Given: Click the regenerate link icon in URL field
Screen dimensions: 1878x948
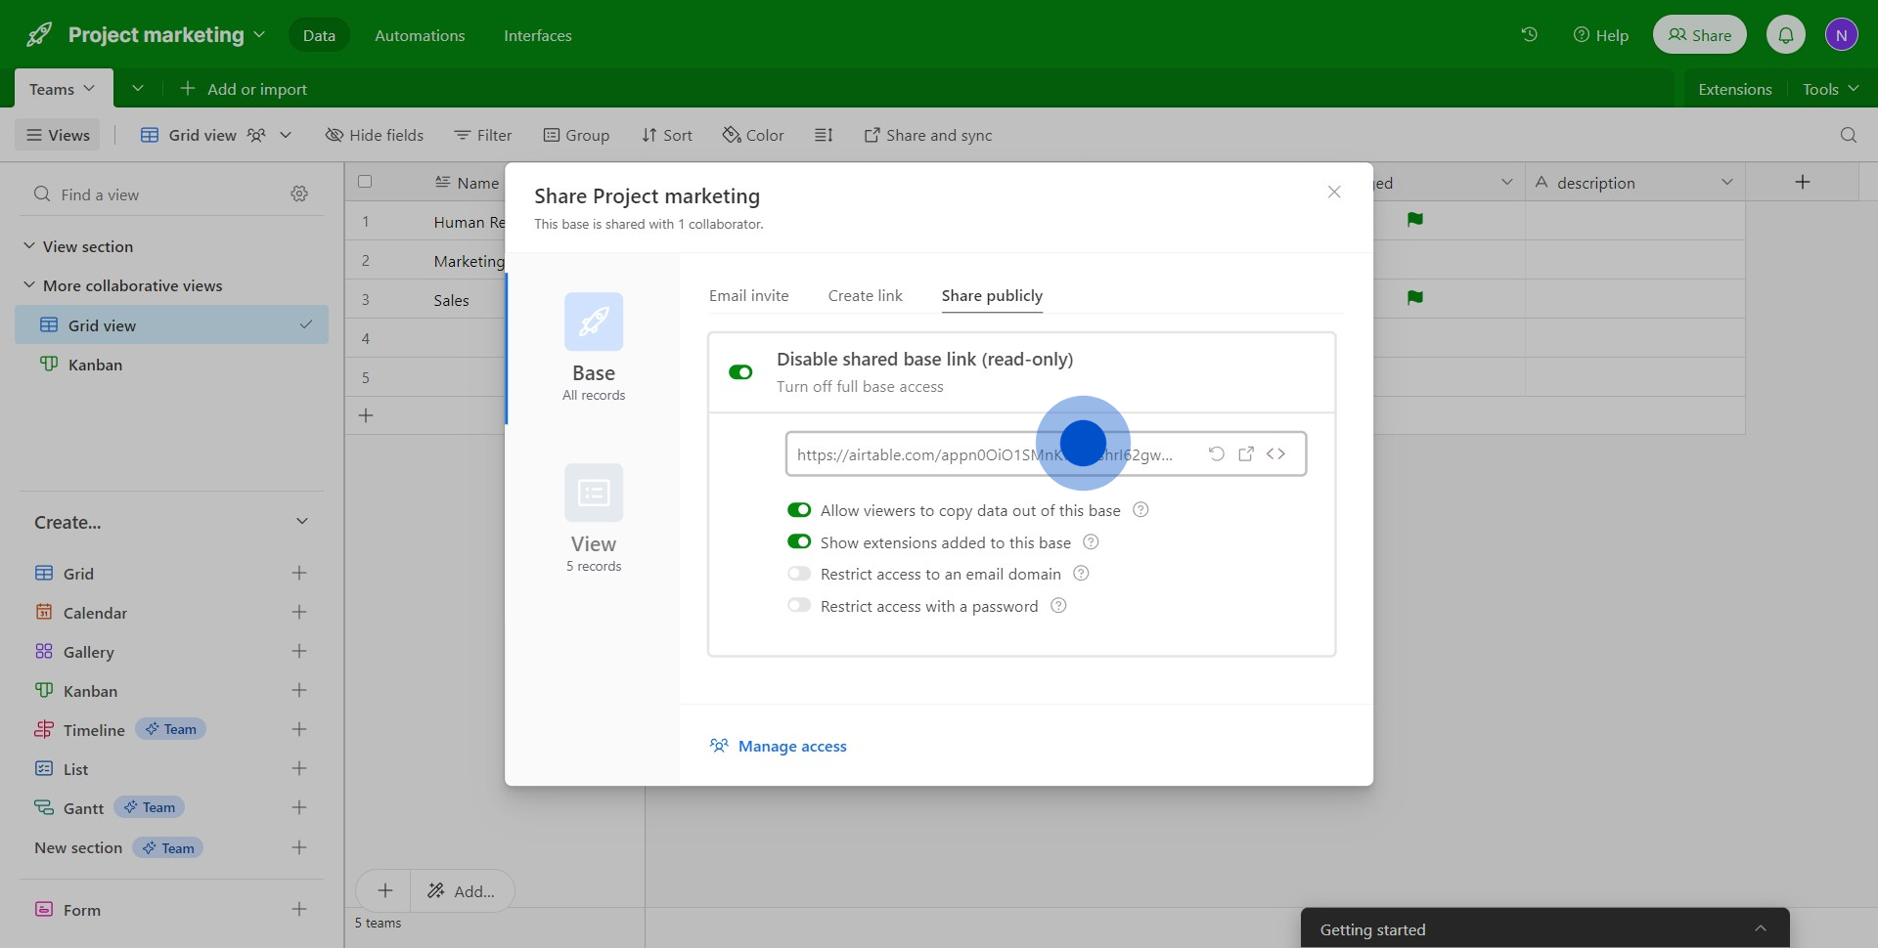Looking at the screenshot, I should click(1216, 453).
